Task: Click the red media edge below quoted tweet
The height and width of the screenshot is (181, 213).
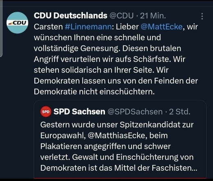Action: (120, 178)
